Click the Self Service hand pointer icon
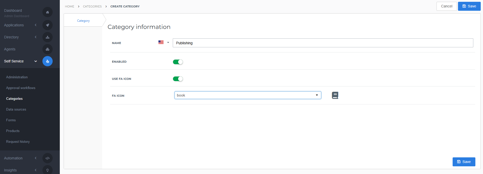The image size is (483, 174). point(48,61)
